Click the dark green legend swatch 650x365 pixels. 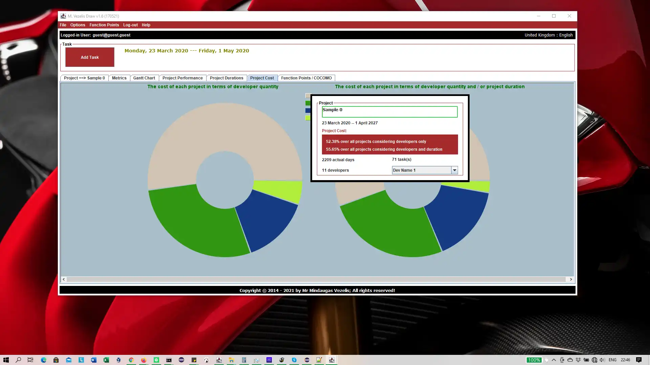308,103
